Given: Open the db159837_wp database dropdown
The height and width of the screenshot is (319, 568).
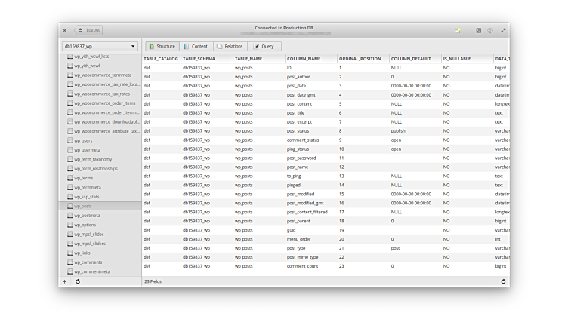Looking at the screenshot, I should (100, 46).
